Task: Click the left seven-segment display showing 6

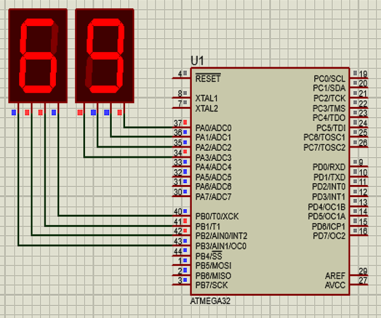Action: point(37,55)
